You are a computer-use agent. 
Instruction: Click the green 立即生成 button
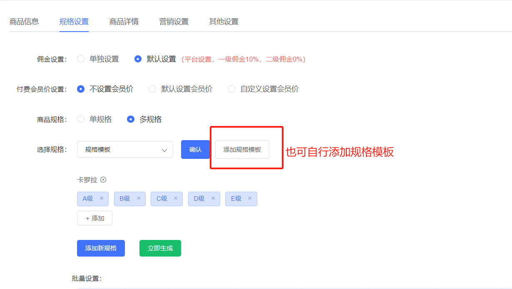(160, 248)
